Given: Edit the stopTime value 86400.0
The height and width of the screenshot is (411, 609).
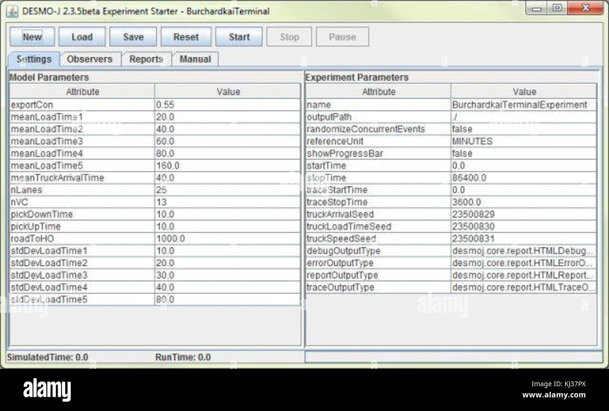Looking at the screenshot, I should tap(524, 178).
